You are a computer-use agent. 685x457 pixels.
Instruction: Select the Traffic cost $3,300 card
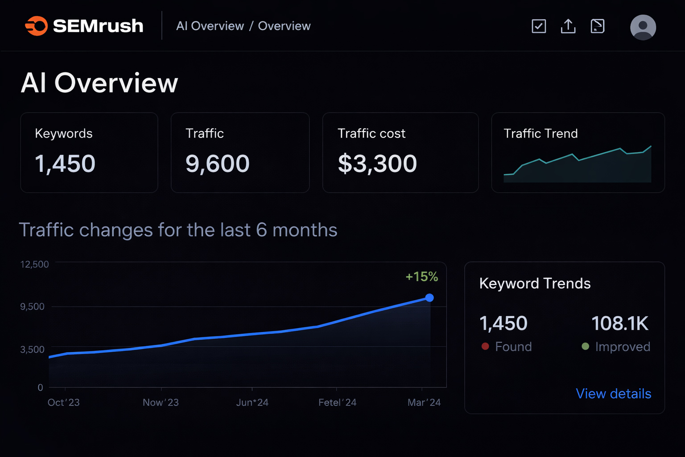[x=400, y=153]
